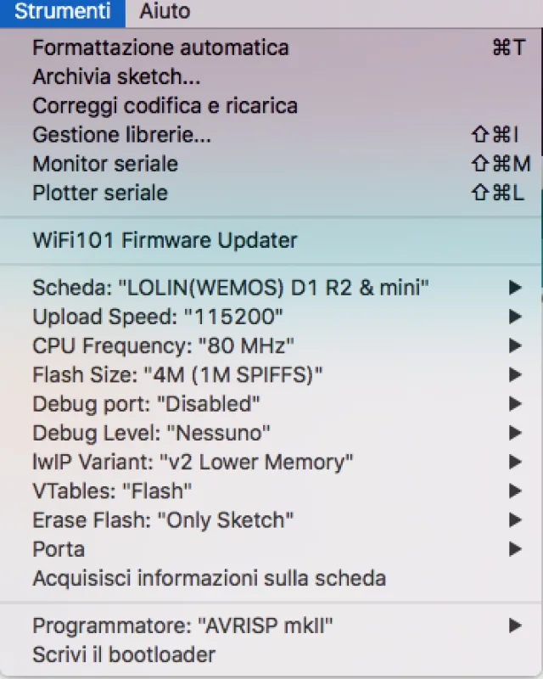Open the Plotter seriale

point(98,193)
